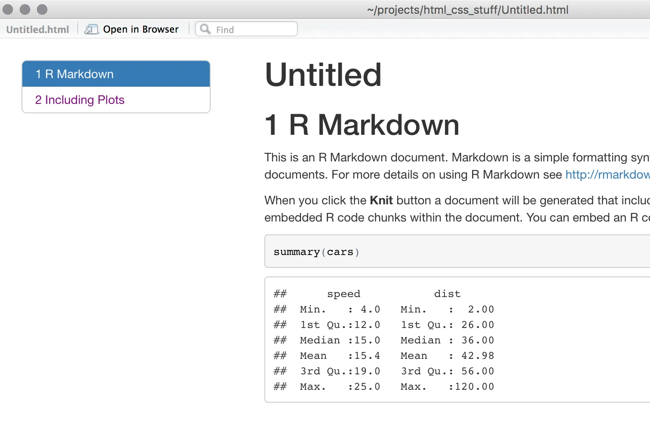The image size is (650, 425).
Task: Focus the Find search field
Action: coord(246,29)
